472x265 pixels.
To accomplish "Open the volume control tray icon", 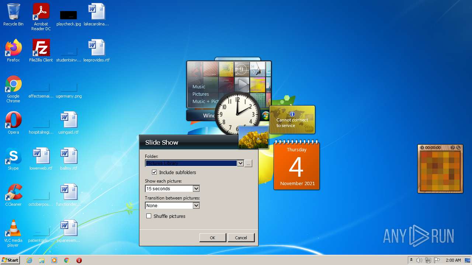I will 419,260.
